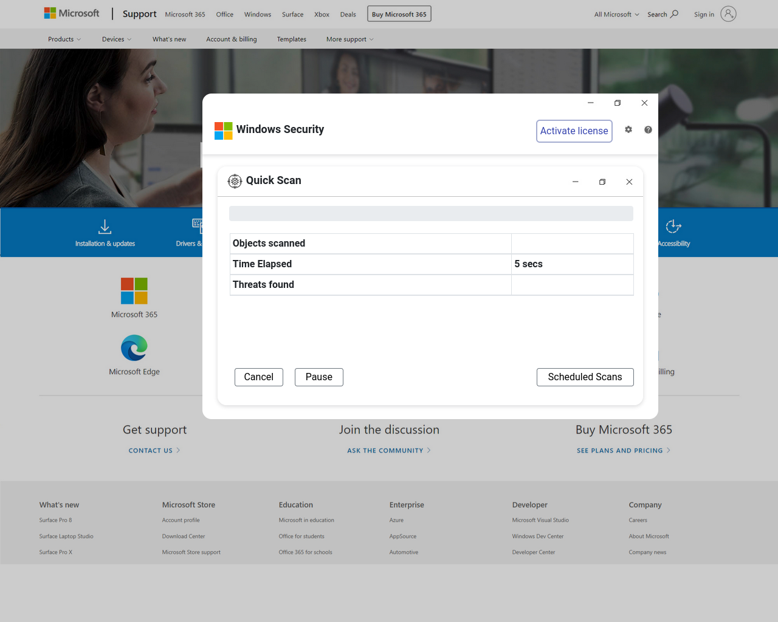Go to Microsoft 365 in top nav
Screen dimensions: 778x622
click(185, 14)
